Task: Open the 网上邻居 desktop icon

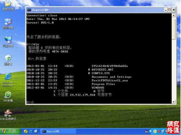Action: [8, 42]
